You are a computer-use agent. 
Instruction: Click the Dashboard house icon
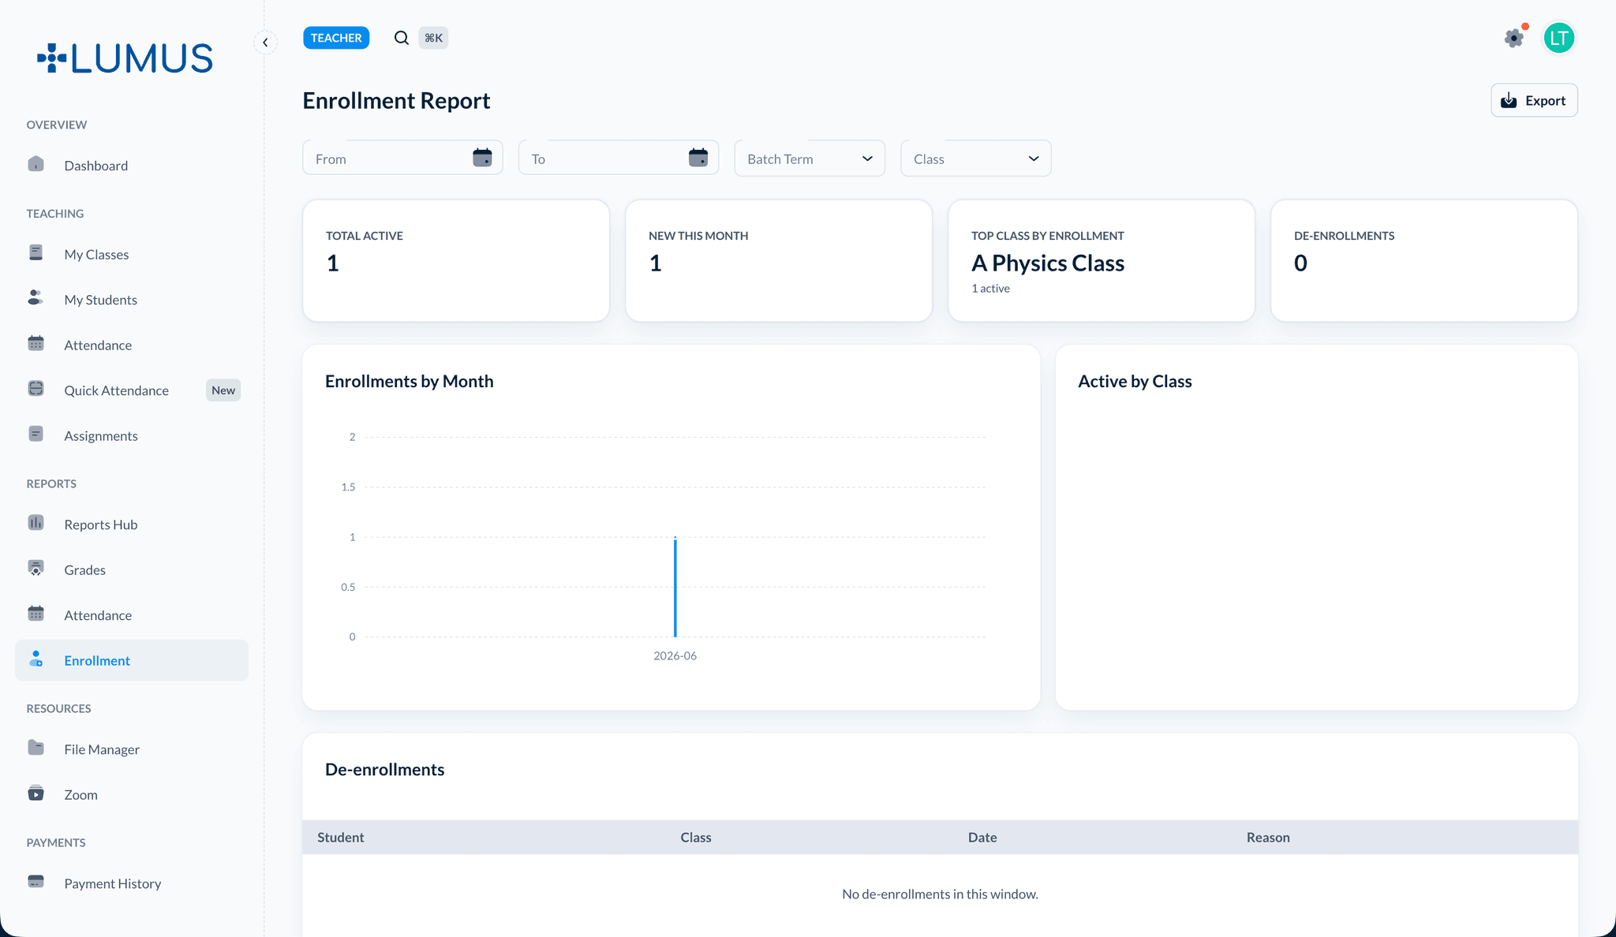(x=36, y=164)
